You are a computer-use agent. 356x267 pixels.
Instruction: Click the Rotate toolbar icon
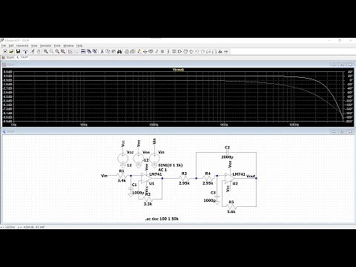(208, 51)
